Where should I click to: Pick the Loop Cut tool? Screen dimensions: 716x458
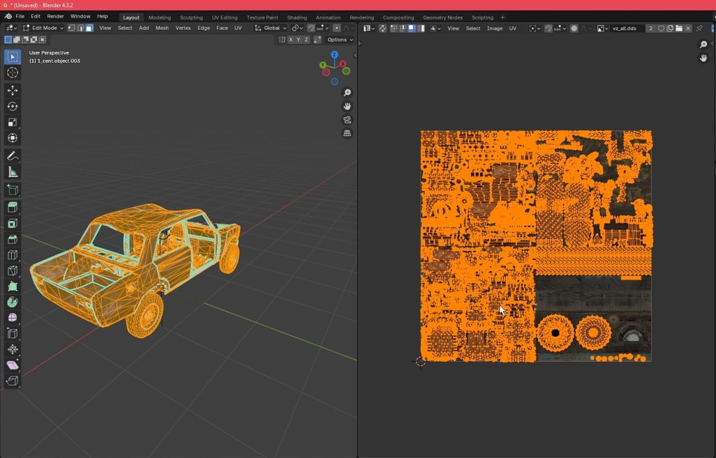[x=13, y=255]
